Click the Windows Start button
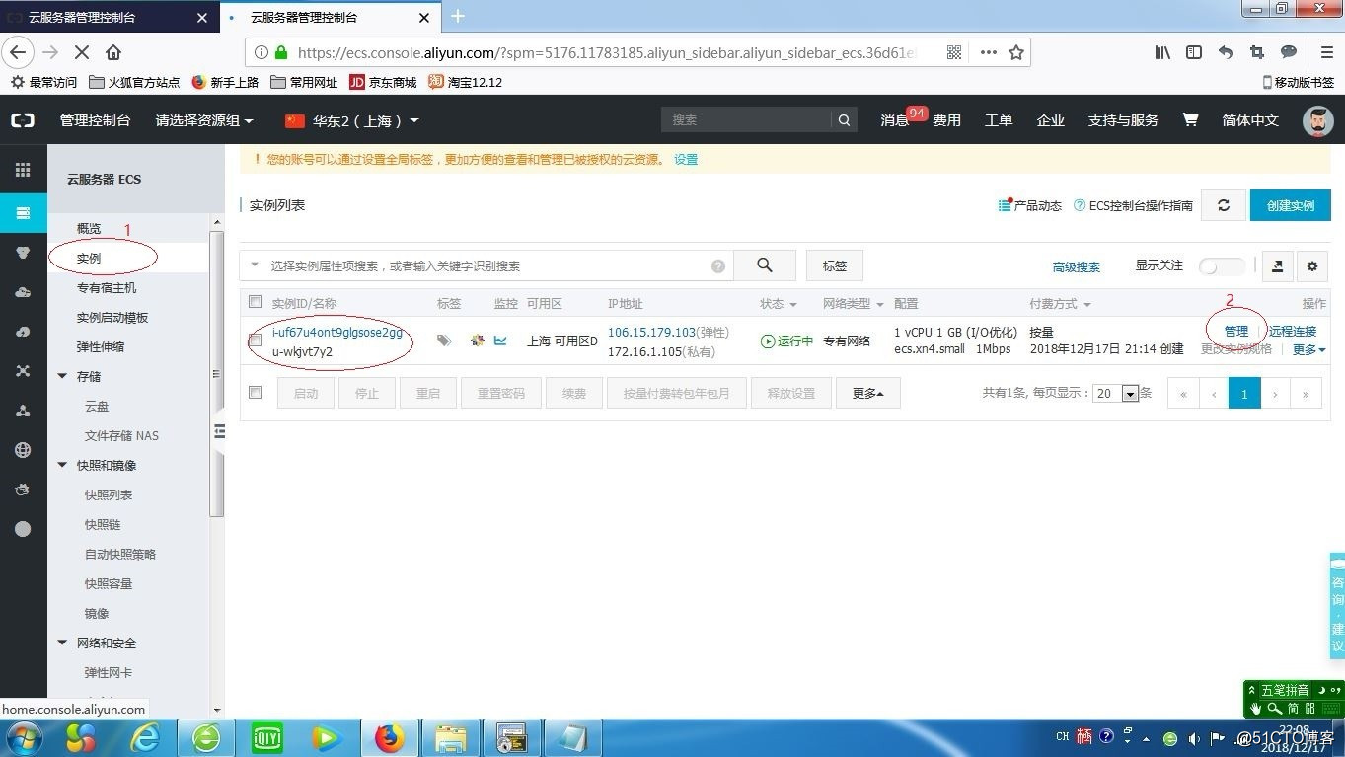1345x757 pixels. 23,738
